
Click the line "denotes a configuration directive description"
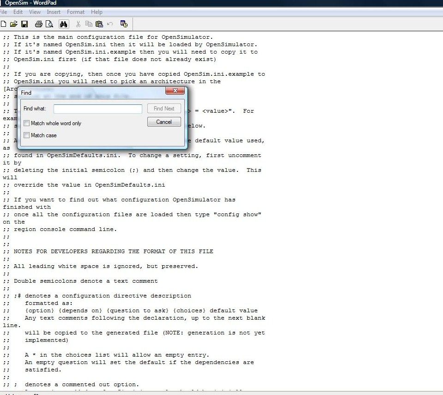coord(108,296)
